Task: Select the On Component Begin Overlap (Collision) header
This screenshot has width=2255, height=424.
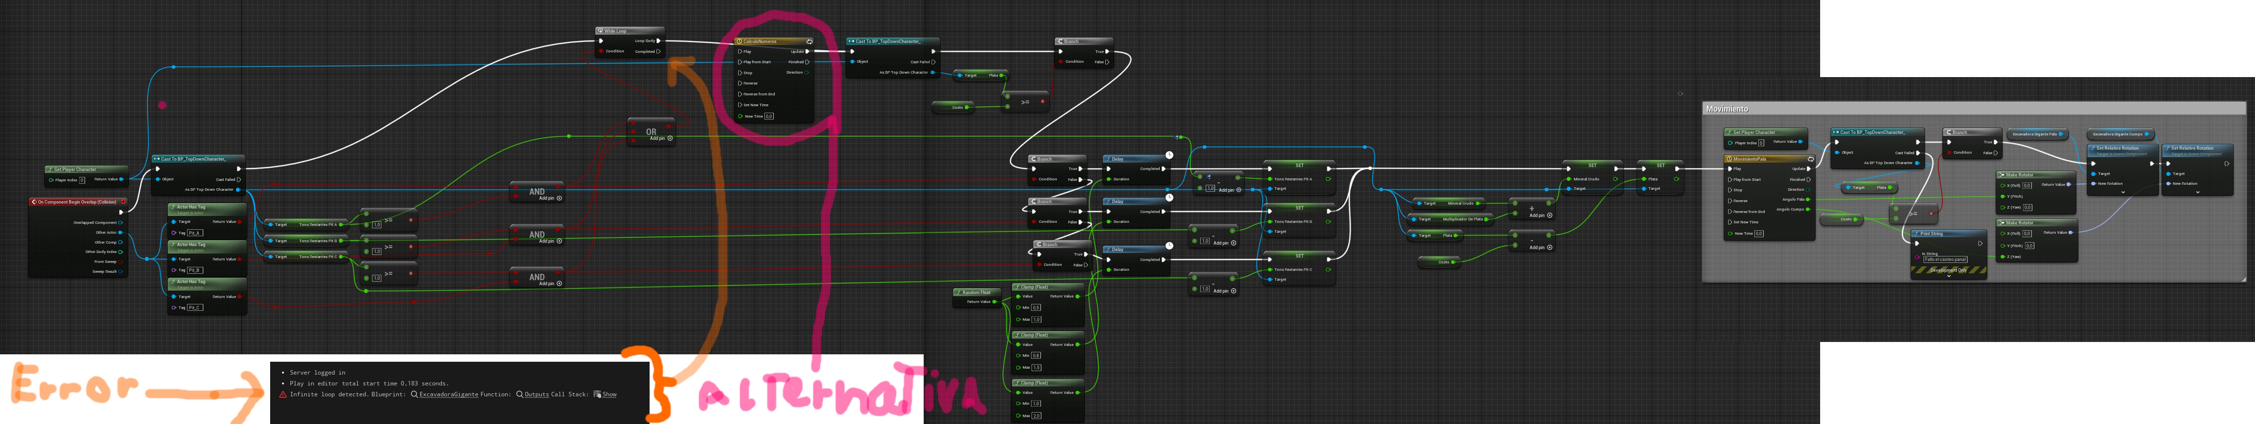Action: point(79,202)
